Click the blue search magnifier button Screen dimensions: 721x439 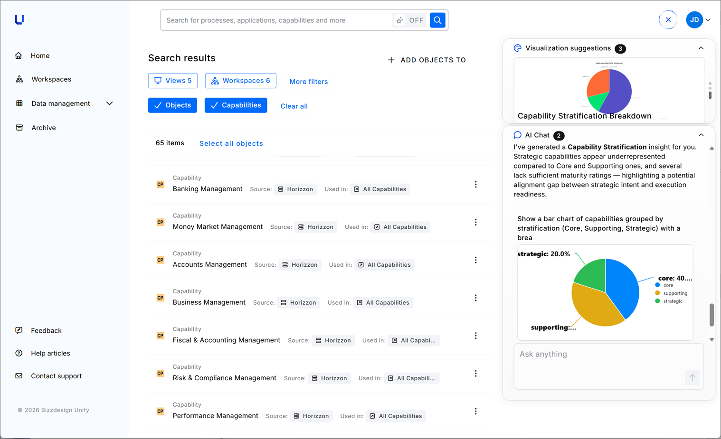pyautogui.click(x=437, y=20)
